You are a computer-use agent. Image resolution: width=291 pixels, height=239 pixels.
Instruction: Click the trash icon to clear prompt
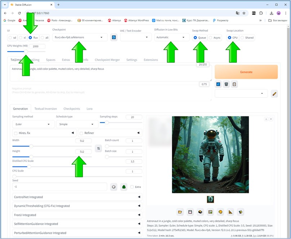pyautogui.click(x=226, y=84)
